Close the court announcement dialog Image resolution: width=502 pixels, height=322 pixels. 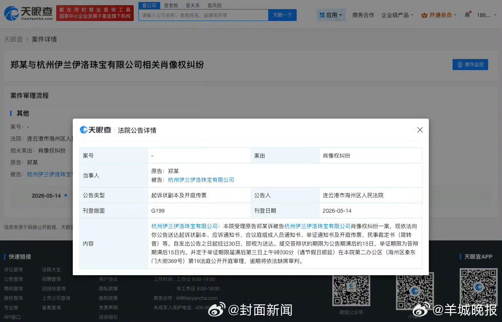tap(420, 130)
